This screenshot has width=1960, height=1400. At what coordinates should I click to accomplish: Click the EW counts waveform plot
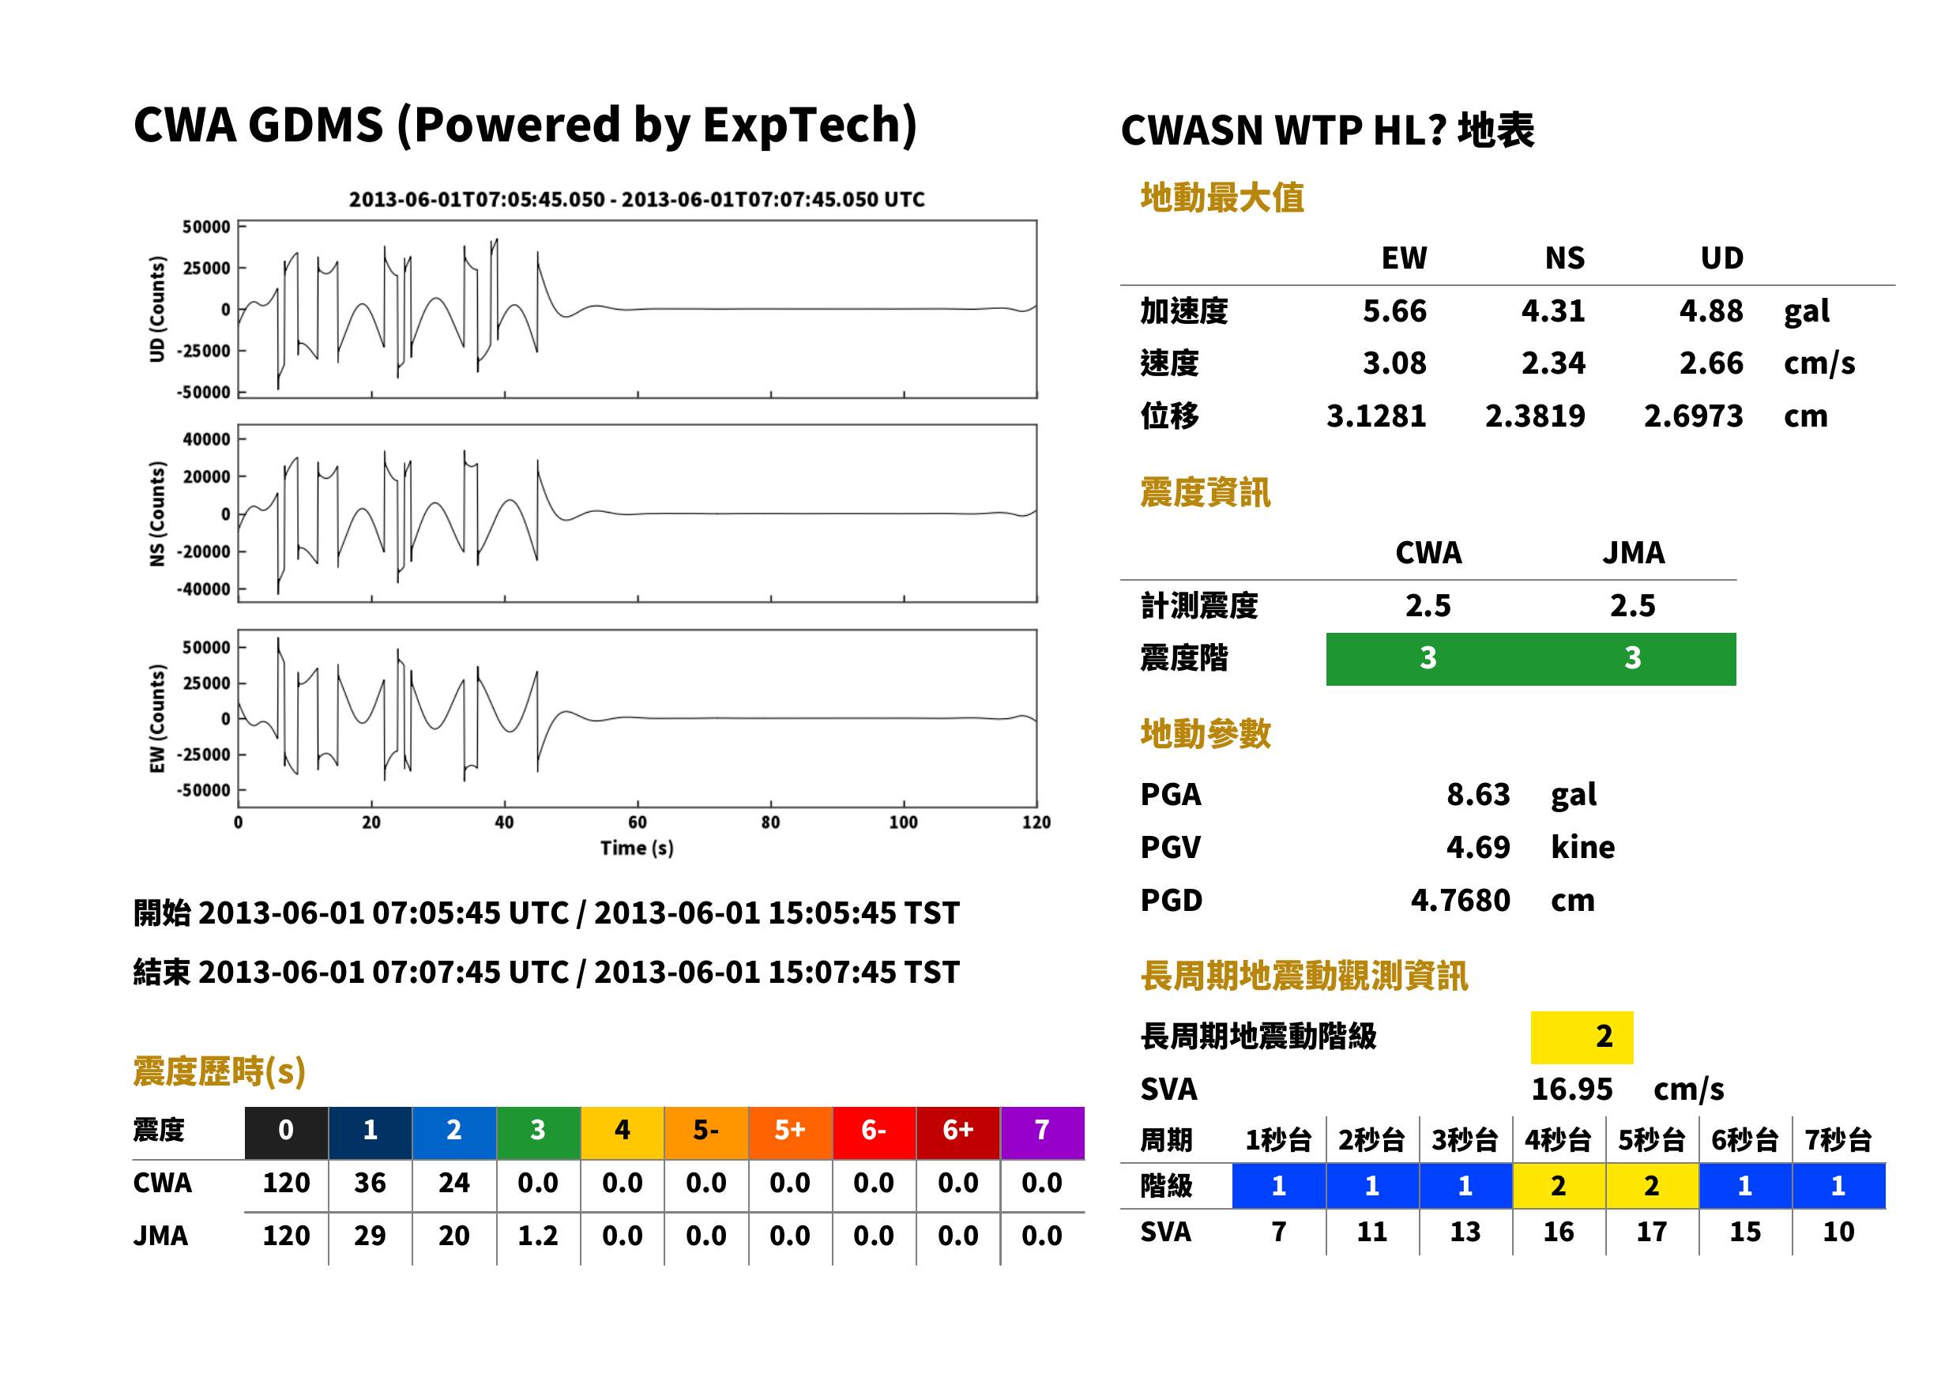pos(637,718)
